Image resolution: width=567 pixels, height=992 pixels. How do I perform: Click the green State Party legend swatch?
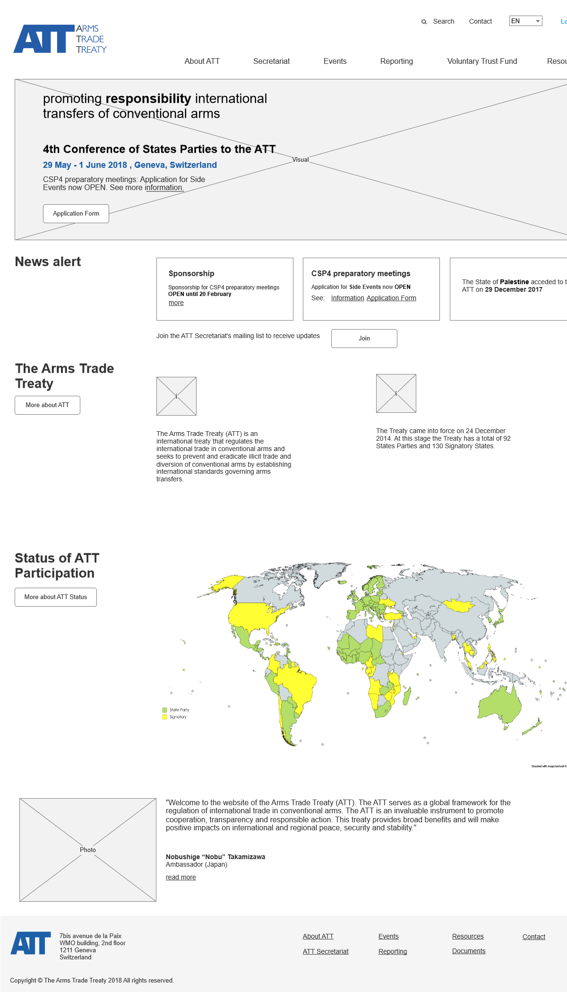[164, 710]
